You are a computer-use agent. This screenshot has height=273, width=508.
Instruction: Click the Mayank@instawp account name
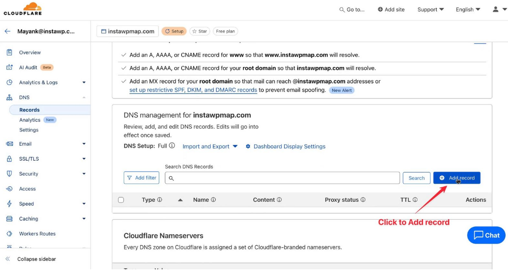coord(46,31)
